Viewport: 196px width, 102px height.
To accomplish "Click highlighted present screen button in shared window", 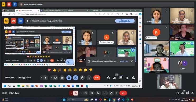I will [76, 78].
